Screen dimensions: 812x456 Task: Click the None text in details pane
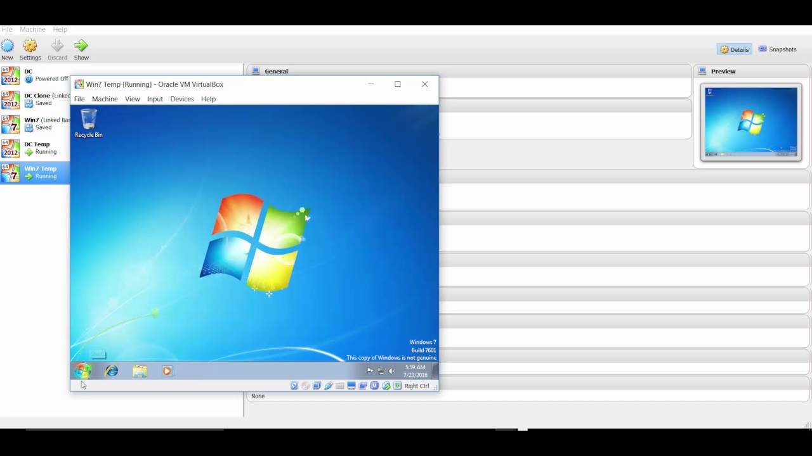(258, 396)
